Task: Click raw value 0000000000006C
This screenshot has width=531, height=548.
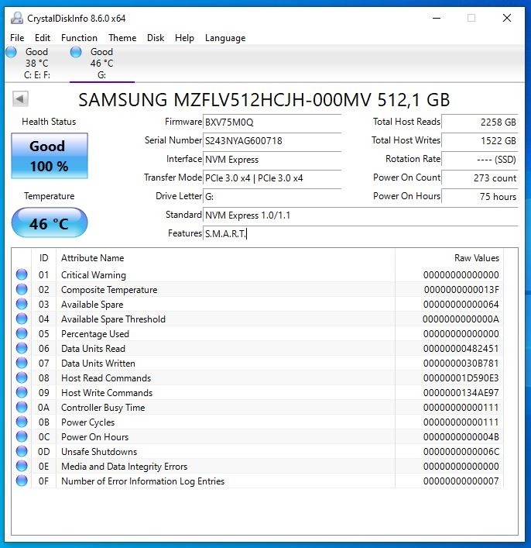Action: 461,452
